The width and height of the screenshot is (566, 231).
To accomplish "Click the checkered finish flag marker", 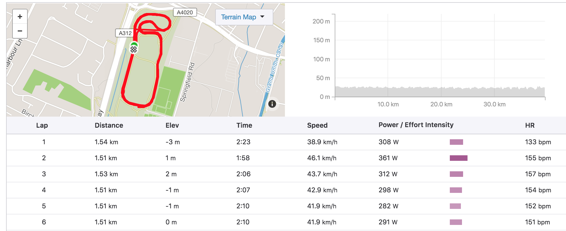I will (134, 49).
